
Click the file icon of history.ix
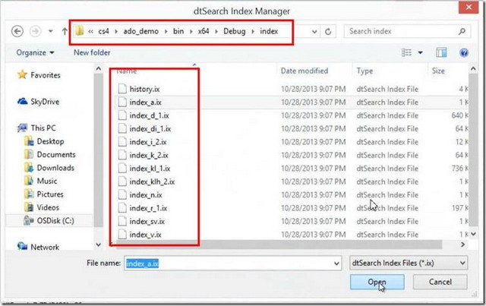[x=122, y=89]
